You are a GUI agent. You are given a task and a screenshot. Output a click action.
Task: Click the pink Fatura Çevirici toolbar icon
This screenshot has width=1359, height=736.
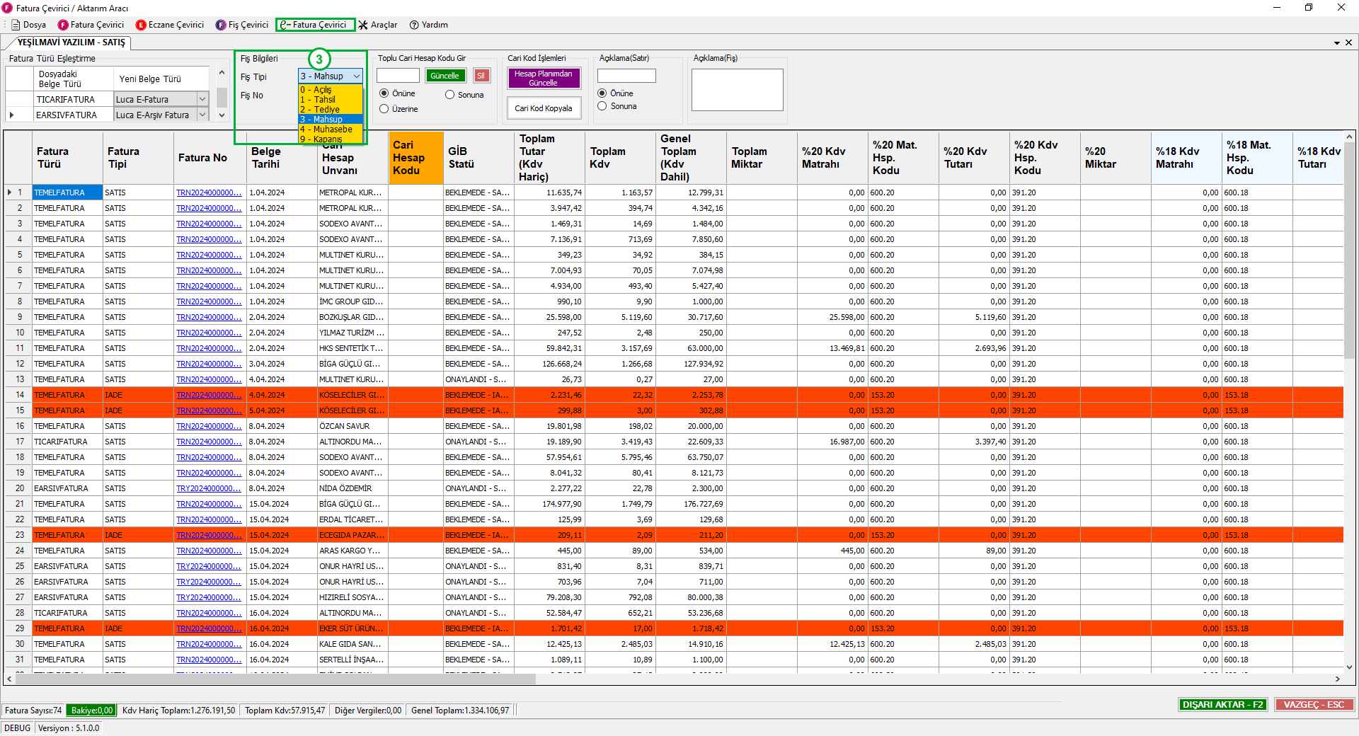point(63,25)
